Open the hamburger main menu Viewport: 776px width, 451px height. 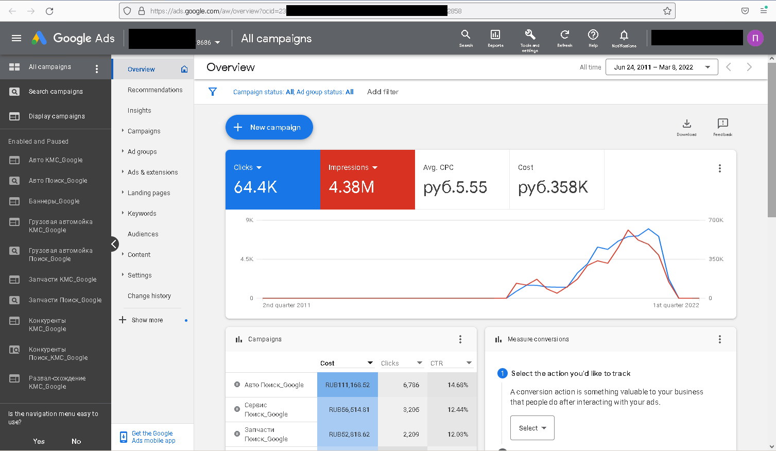[x=16, y=38]
